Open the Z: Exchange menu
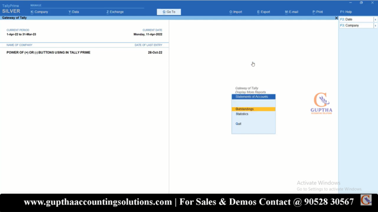The height and width of the screenshot is (212, 378). click(115, 12)
